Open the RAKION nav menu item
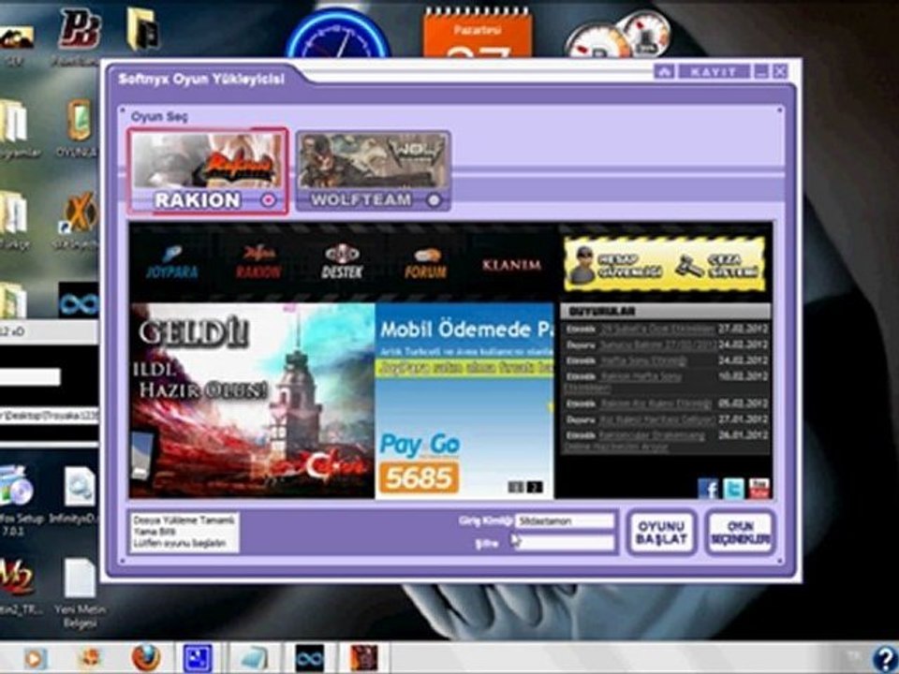Viewport: 899px width, 674px height. pos(258,262)
